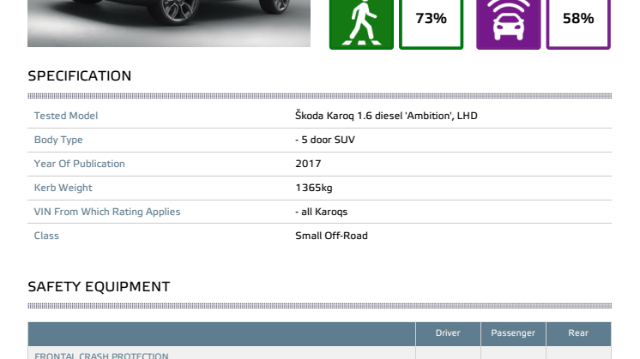Image resolution: width=640 pixels, height=359 pixels.
Task: Click the 1365kg kerb weight value
Action: point(313,188)
